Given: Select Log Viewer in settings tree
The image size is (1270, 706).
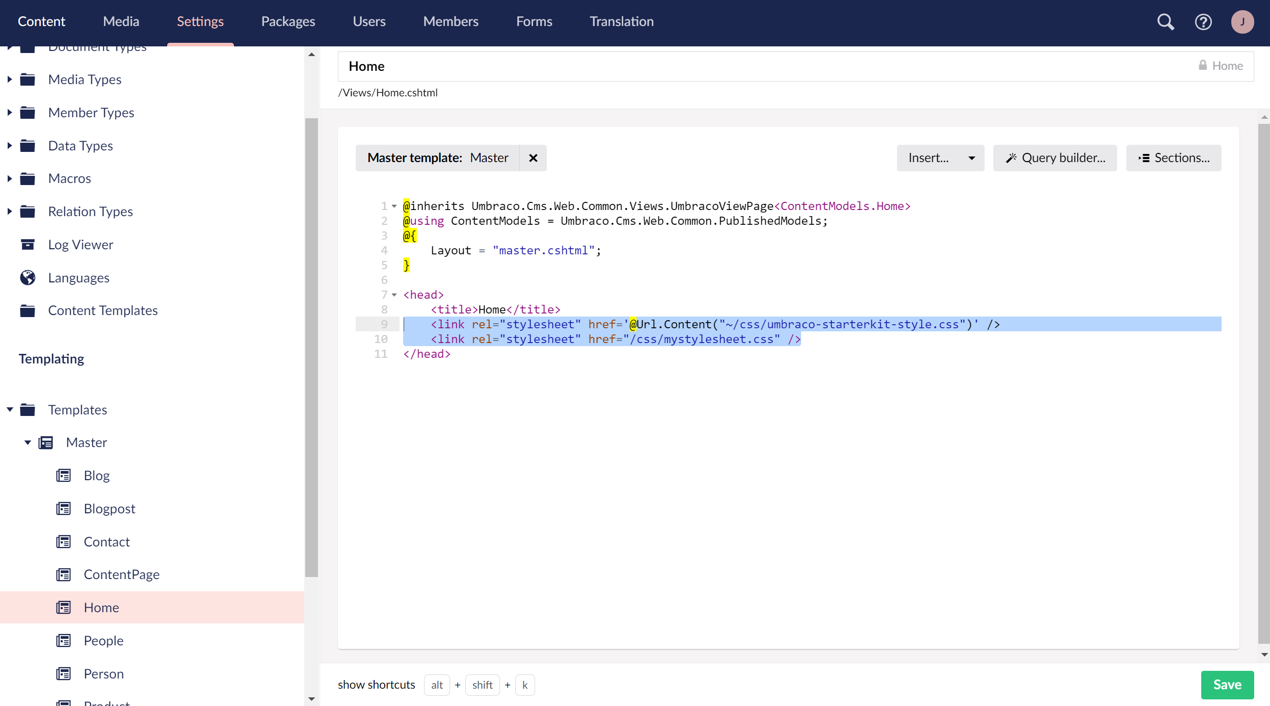Looking at the screenshot, I should (81, 245).
